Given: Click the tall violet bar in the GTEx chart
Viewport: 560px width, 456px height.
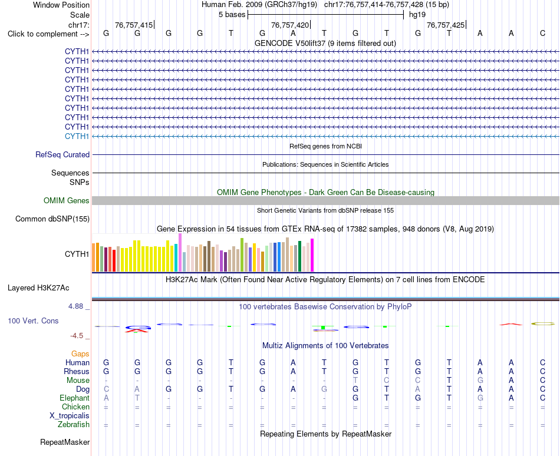Looking at the screenshot, I should click(x=180, y=253).
